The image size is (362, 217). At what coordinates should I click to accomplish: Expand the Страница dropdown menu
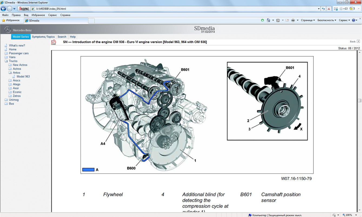(308, 20)
